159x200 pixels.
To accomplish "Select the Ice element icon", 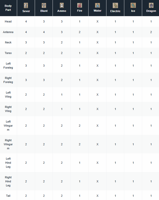I will pos(133,6).
